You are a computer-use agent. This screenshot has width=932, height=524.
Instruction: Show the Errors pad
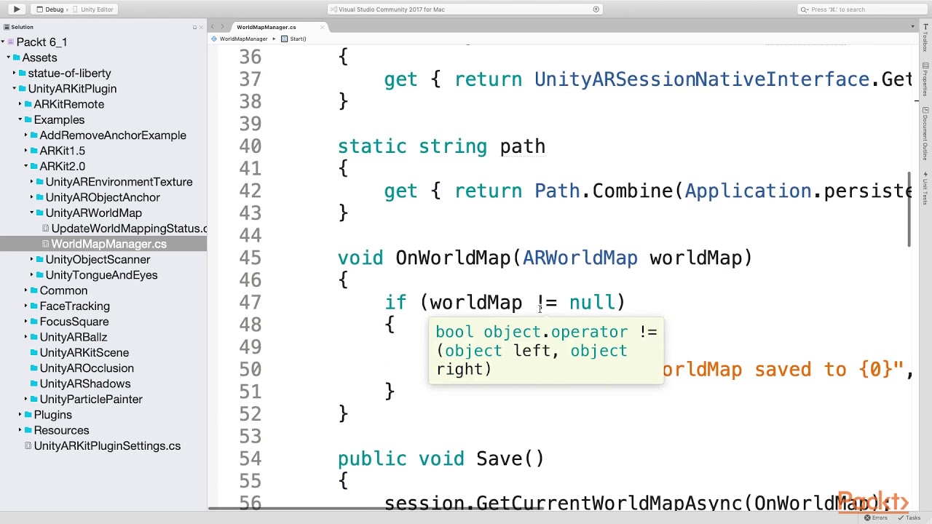click(876, 517)
